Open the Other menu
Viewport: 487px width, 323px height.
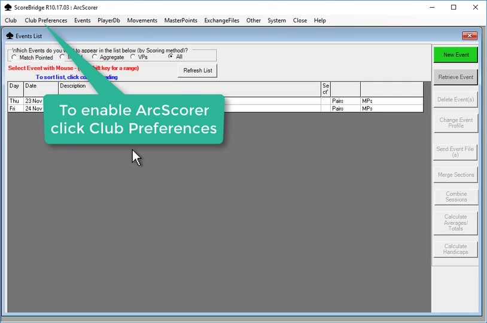point(254,20)
